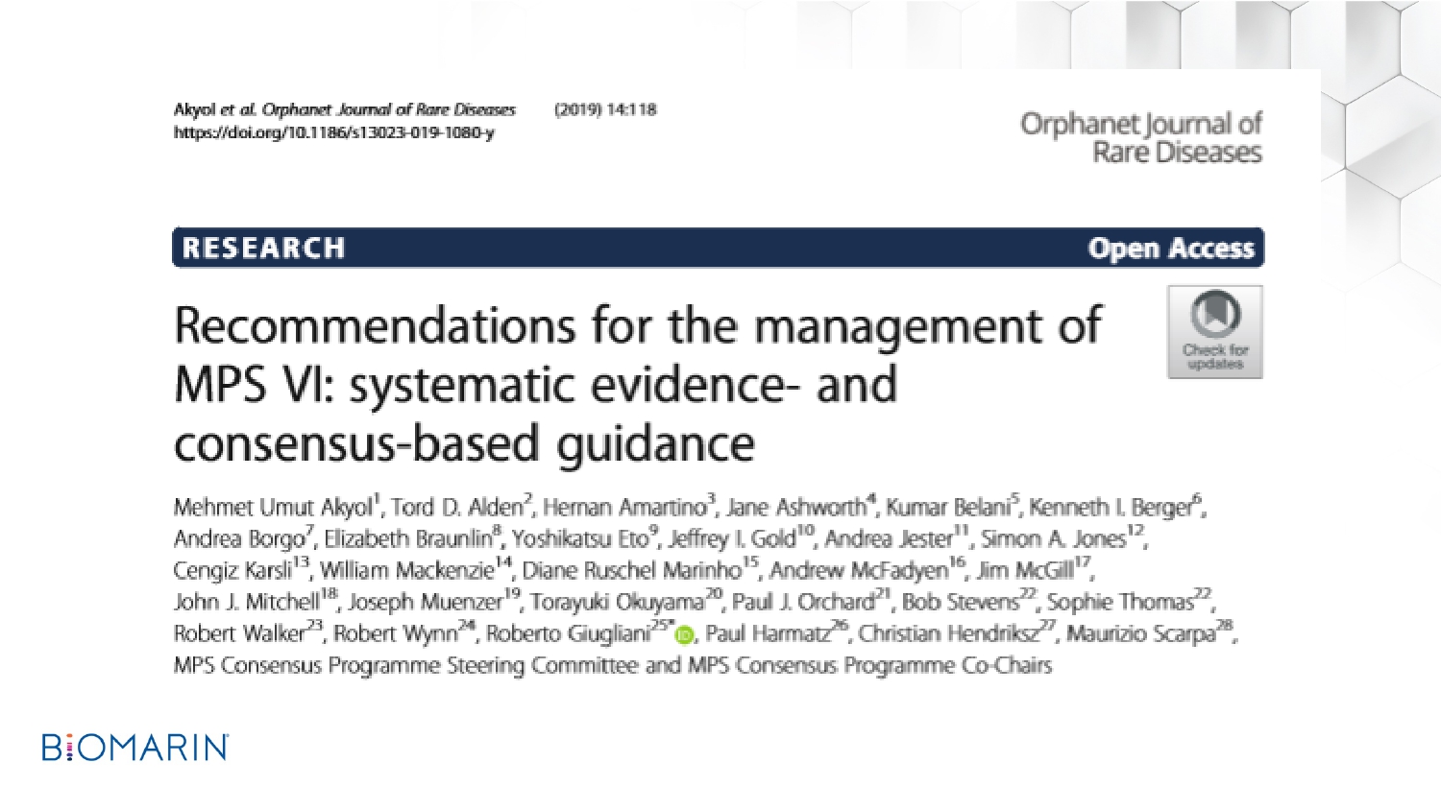Click author name Paul J. Orchard

pos(803,603)
